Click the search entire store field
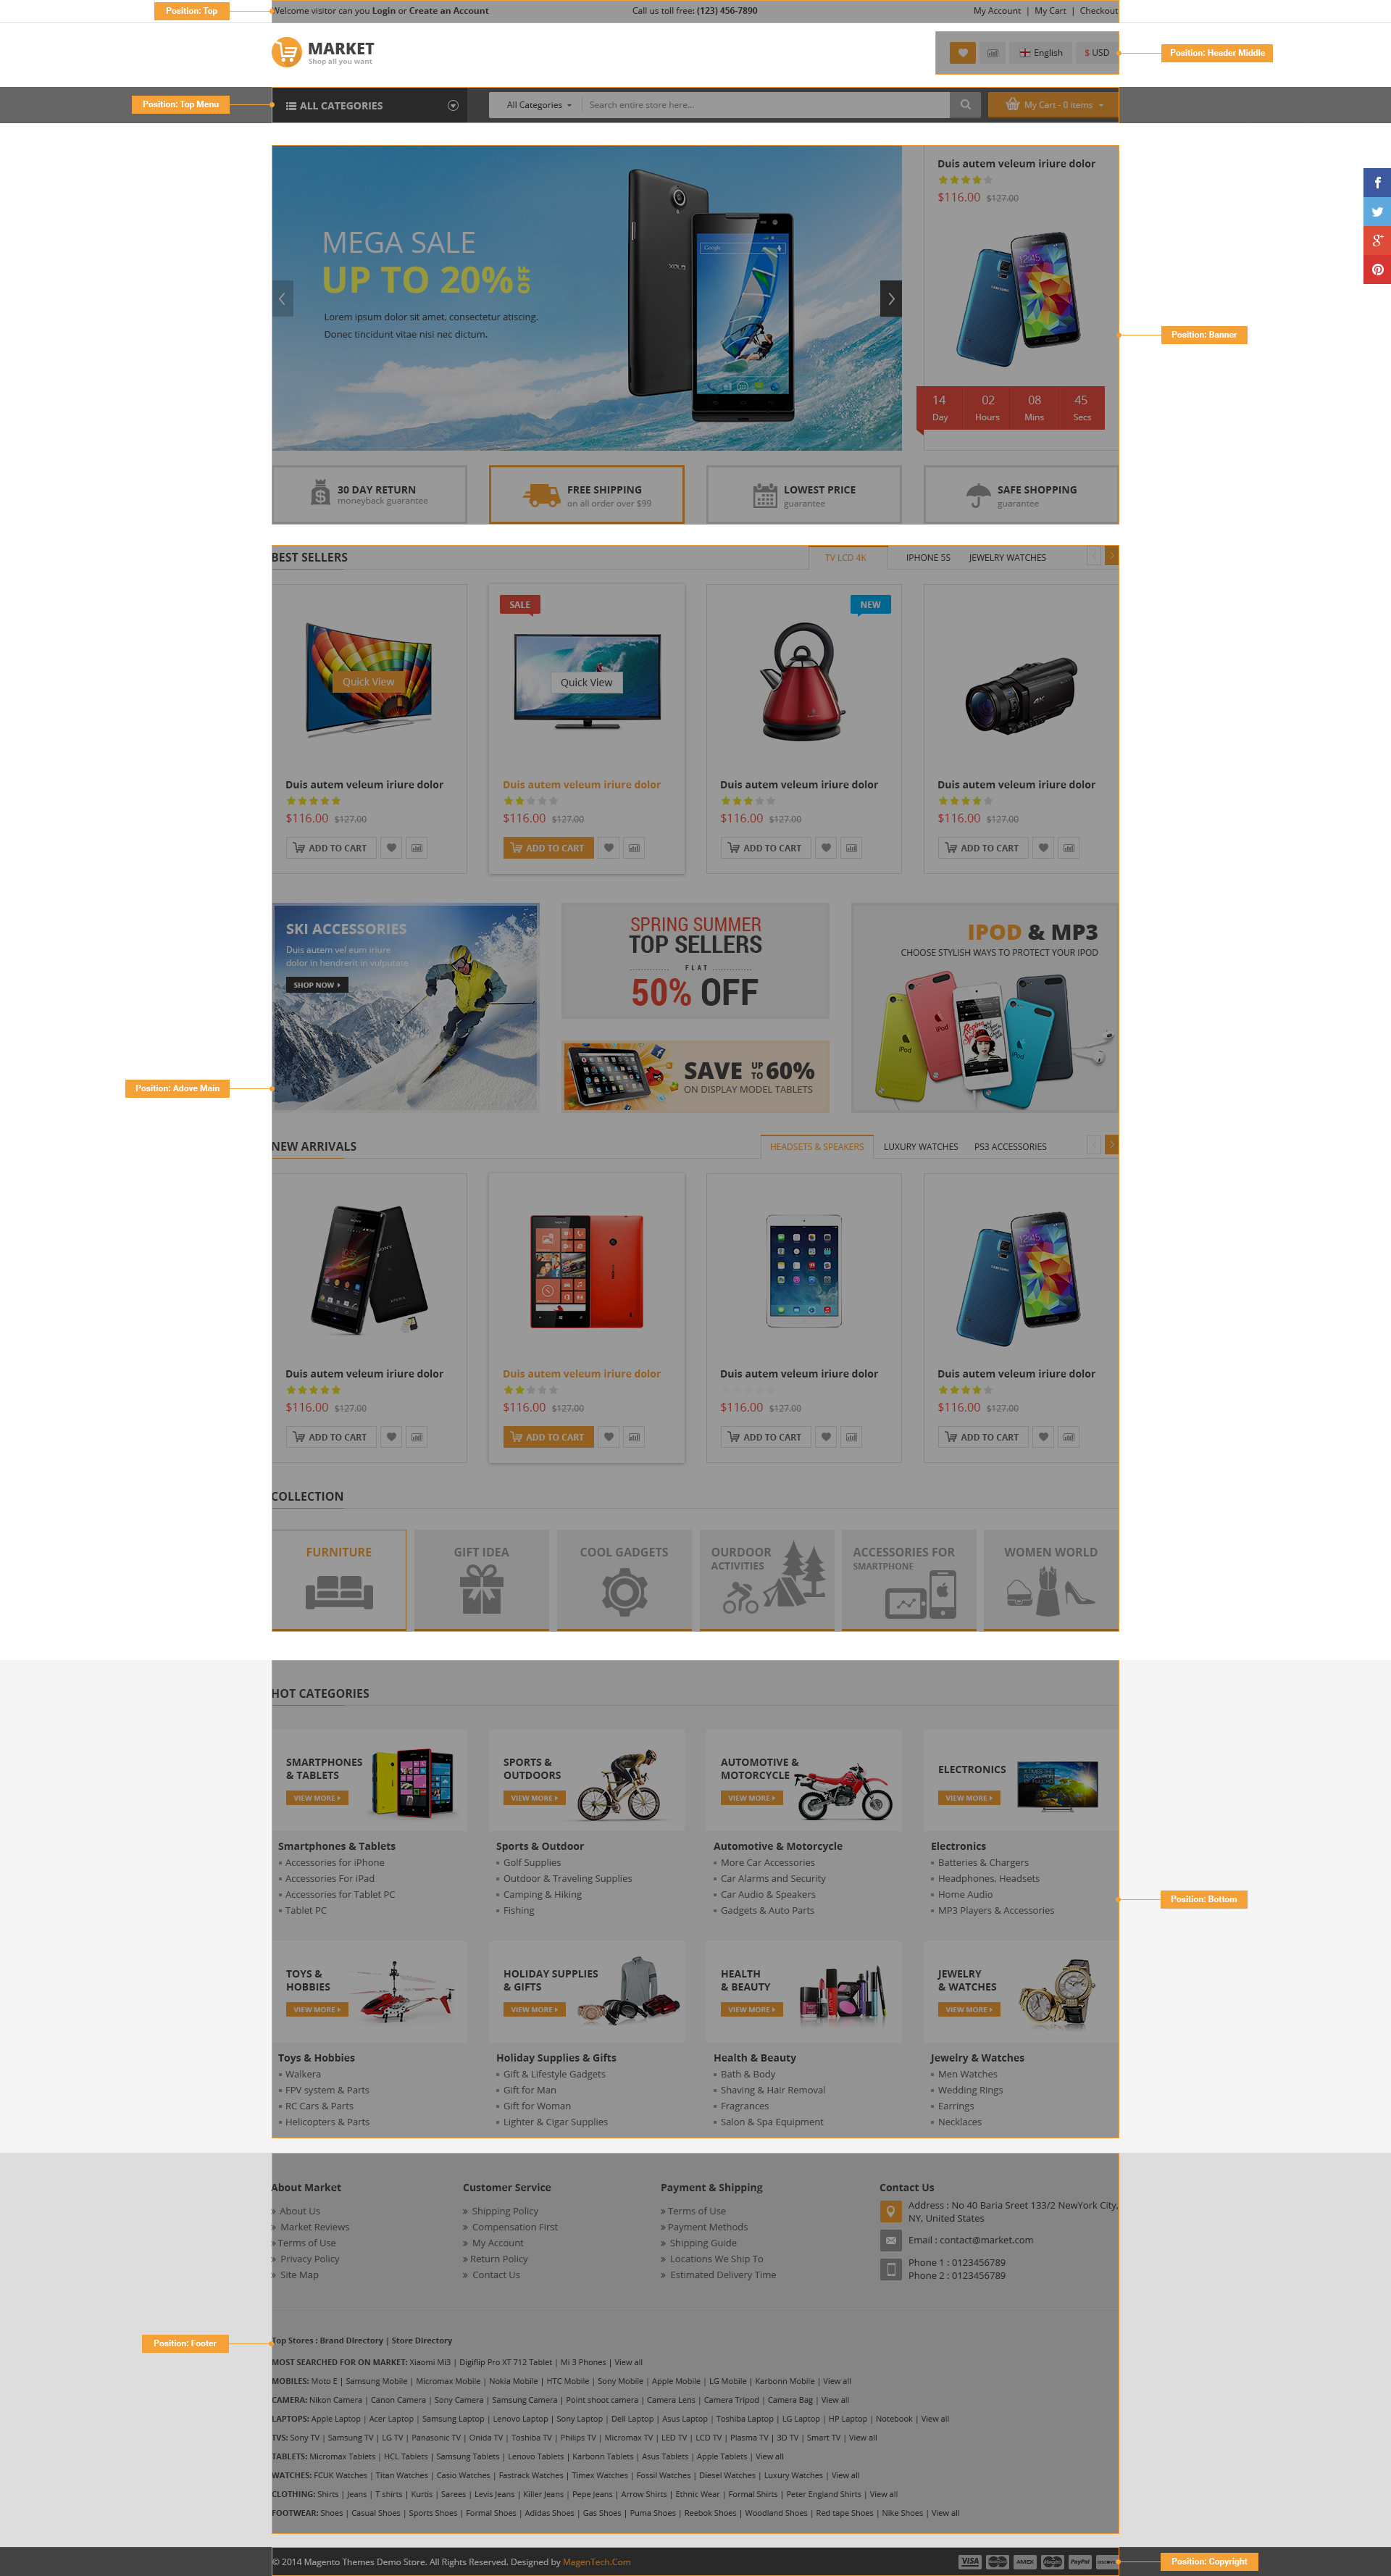The image size is (1391, 2576). click(766, 105)
